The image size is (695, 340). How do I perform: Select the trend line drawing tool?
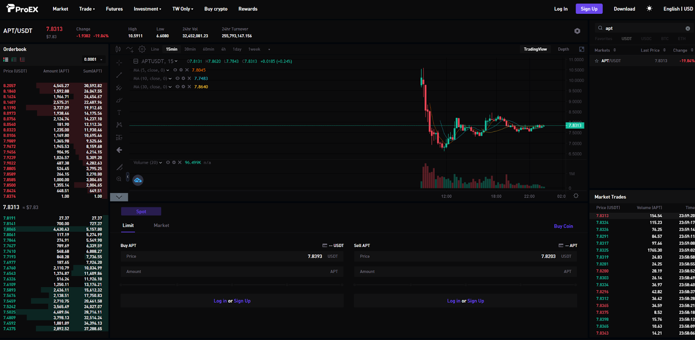tap(119, 75)
